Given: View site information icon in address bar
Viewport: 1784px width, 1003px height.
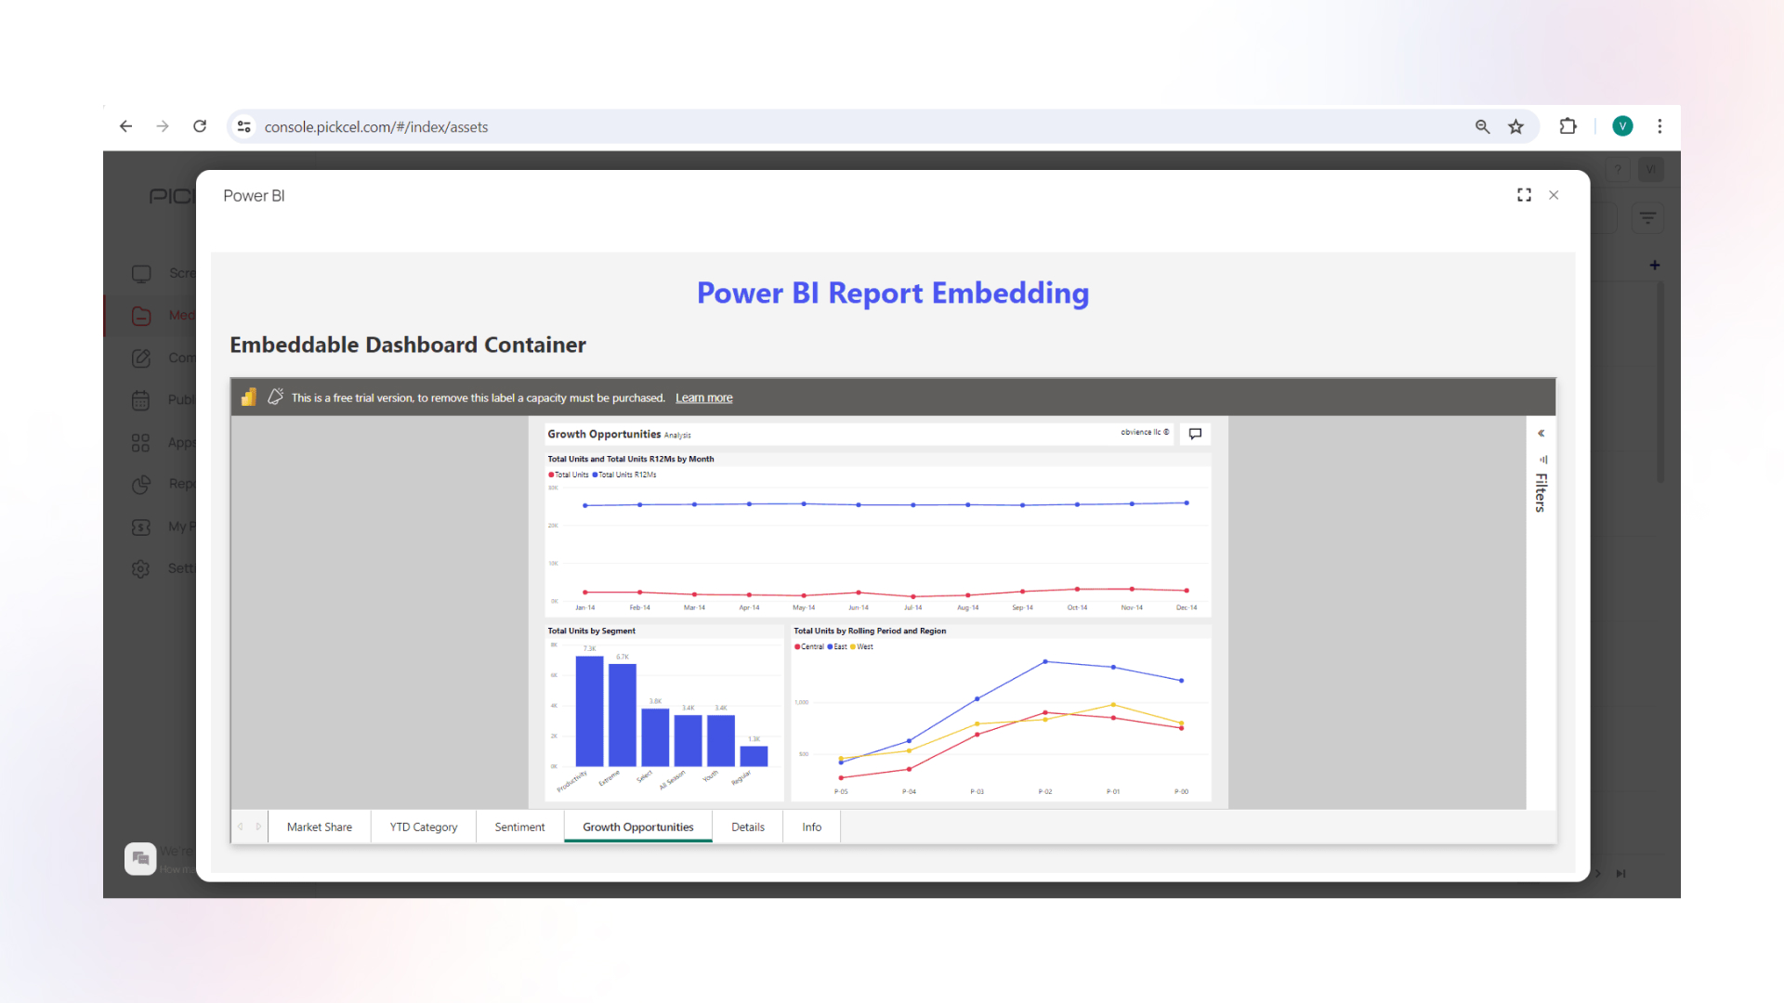Looking at the screenshot, I should 243,126.
